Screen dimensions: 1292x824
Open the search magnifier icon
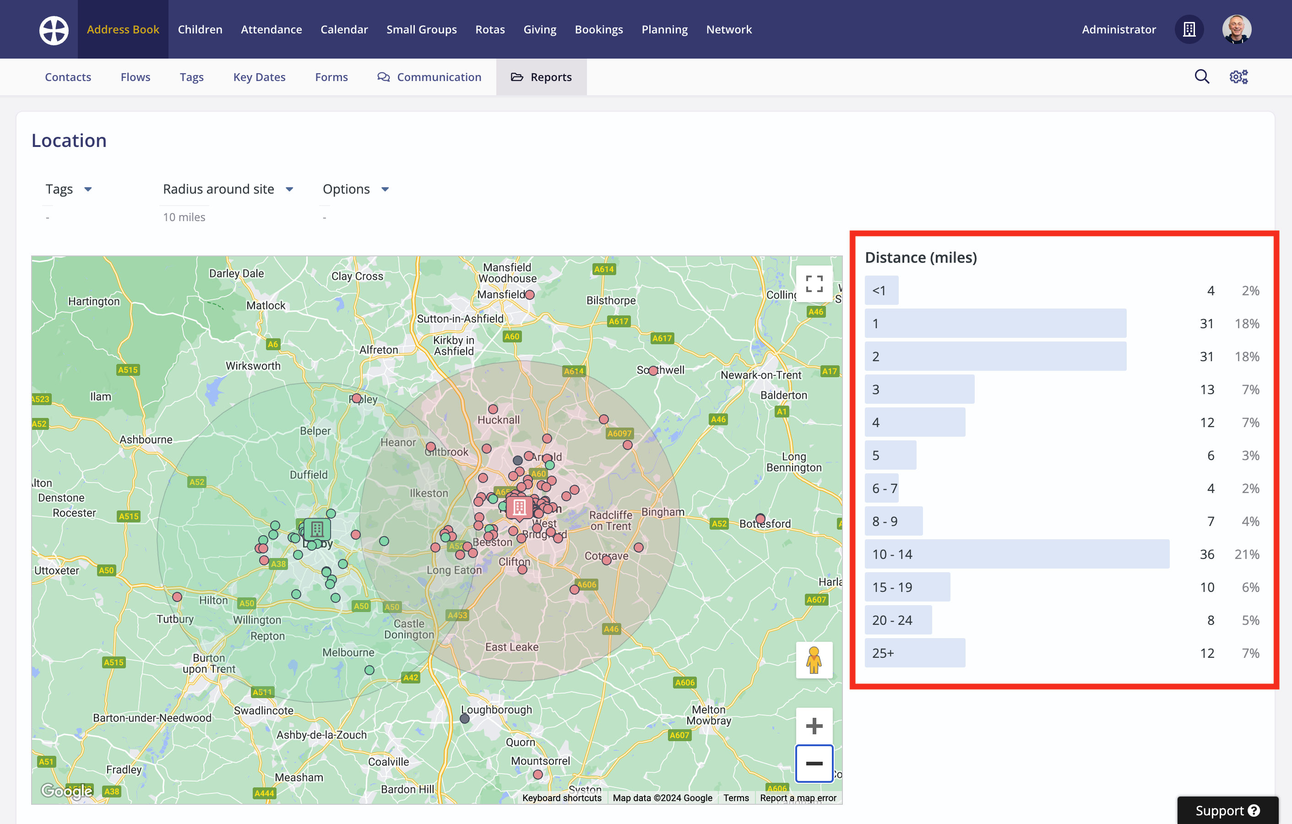(1202, 77)
